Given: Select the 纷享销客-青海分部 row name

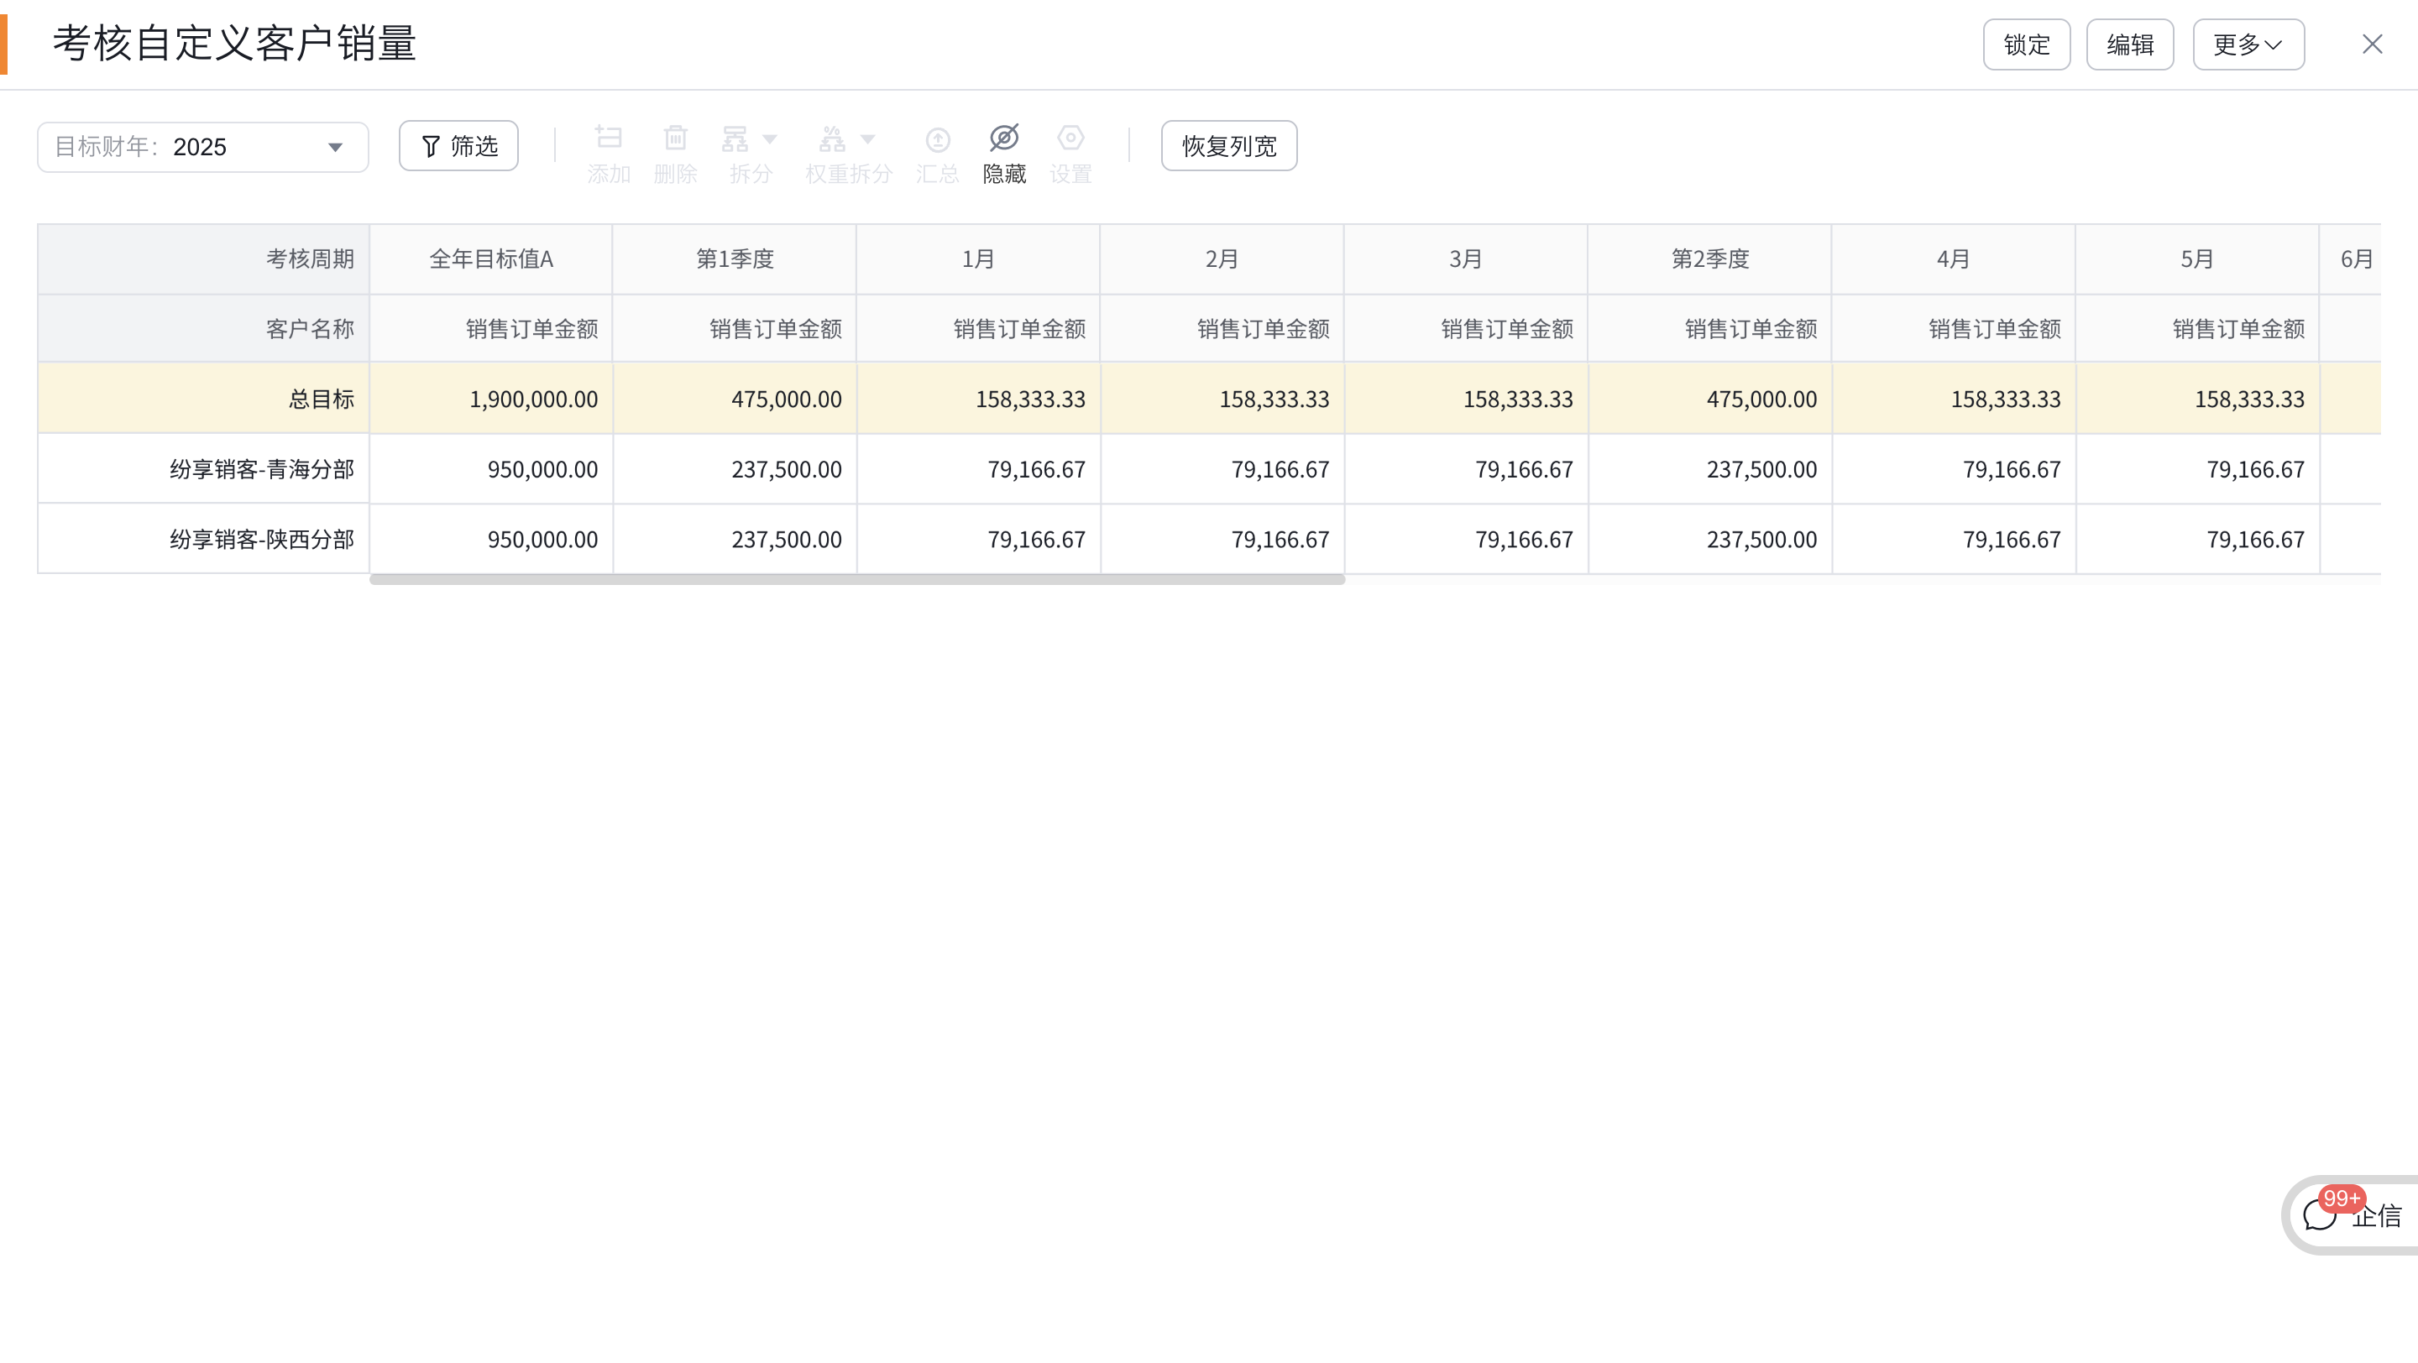Looking at the screenshot, I should [x=262, y=469].
